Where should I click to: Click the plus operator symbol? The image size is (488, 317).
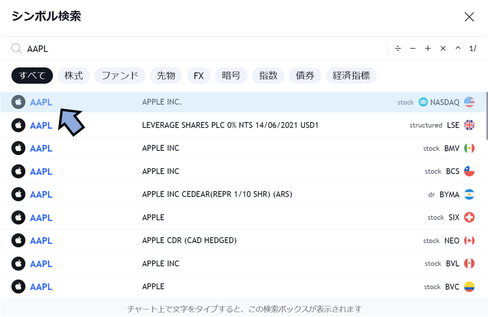pos(428,49)
